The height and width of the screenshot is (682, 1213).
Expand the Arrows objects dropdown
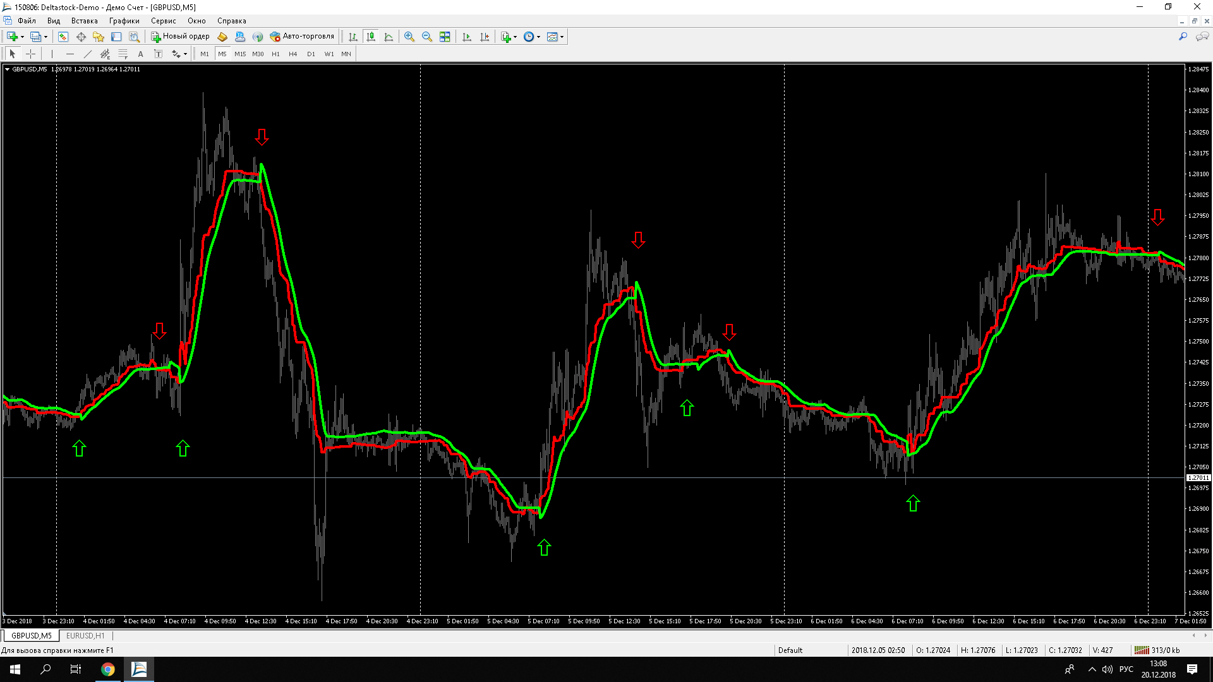pyautogui.click(x=185, y=54)
